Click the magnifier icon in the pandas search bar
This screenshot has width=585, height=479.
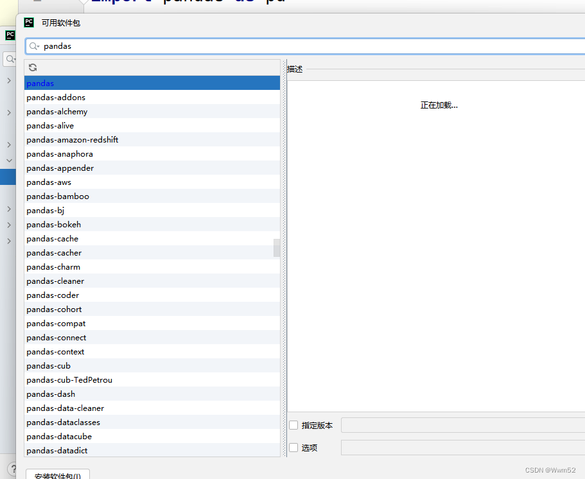tap(33, 46)
